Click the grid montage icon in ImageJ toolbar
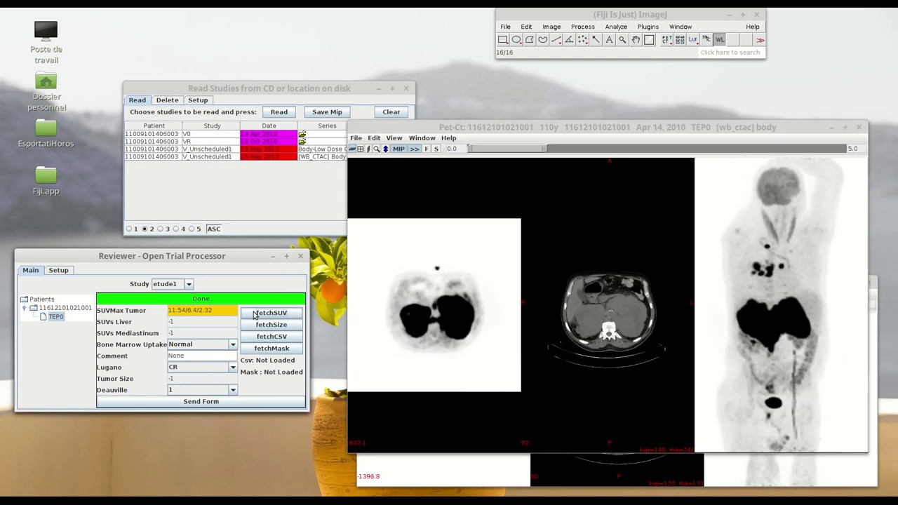 click(x=680, y=39)
